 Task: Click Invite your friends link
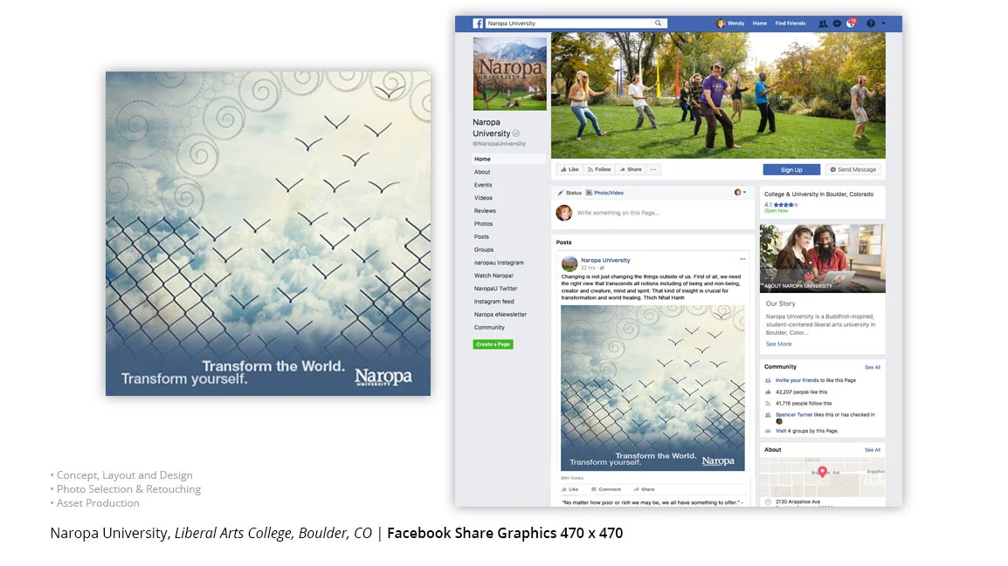[797, 380]
